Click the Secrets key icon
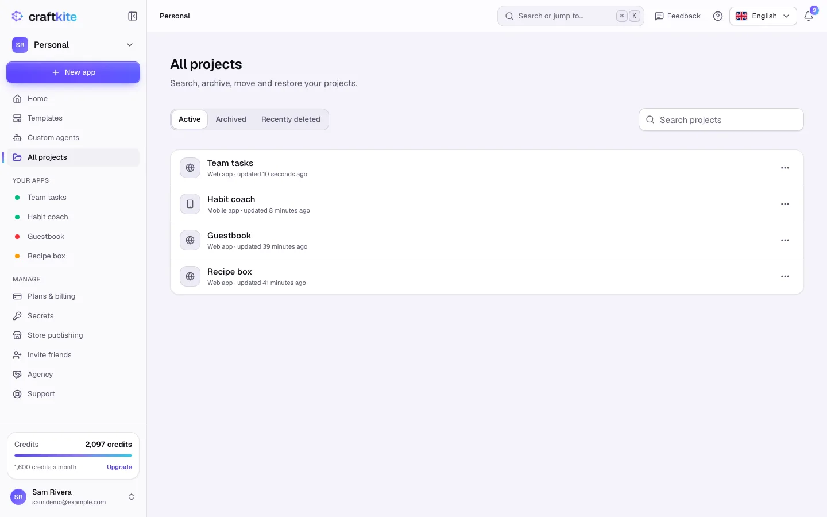Image resolution: width=827 pixels, height=517 pixels. (17, 316)
